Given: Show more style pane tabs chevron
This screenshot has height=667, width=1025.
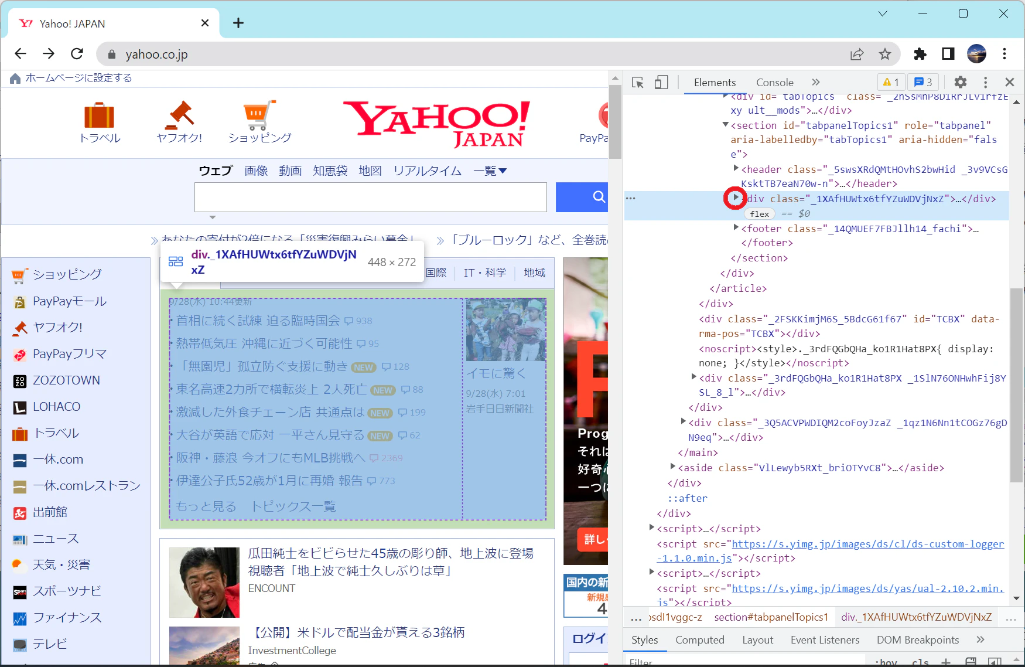Looking at the screenshot, I should pyautogui.click(x=980, y=639).
